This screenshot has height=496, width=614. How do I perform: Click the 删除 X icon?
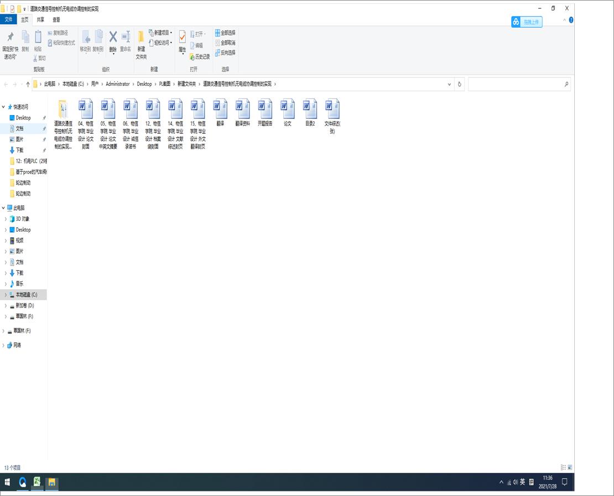tap(113, 37)
